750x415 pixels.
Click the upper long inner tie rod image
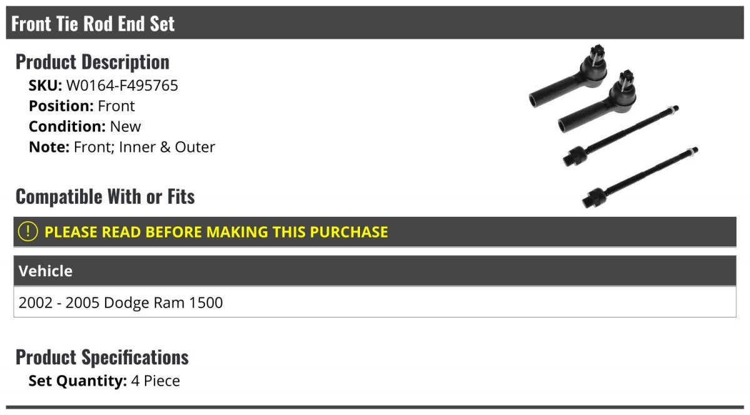622,135
